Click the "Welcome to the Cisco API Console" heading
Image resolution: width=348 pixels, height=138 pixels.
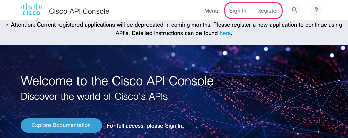117,81
